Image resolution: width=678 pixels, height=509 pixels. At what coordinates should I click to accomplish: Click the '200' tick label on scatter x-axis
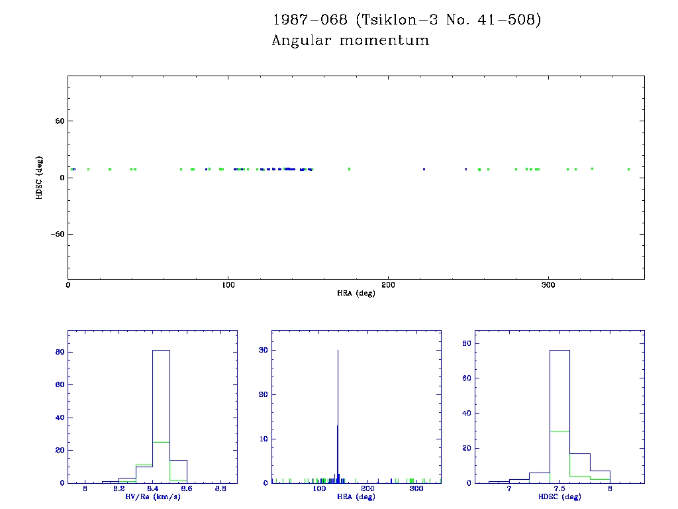(x=388, y=284)
